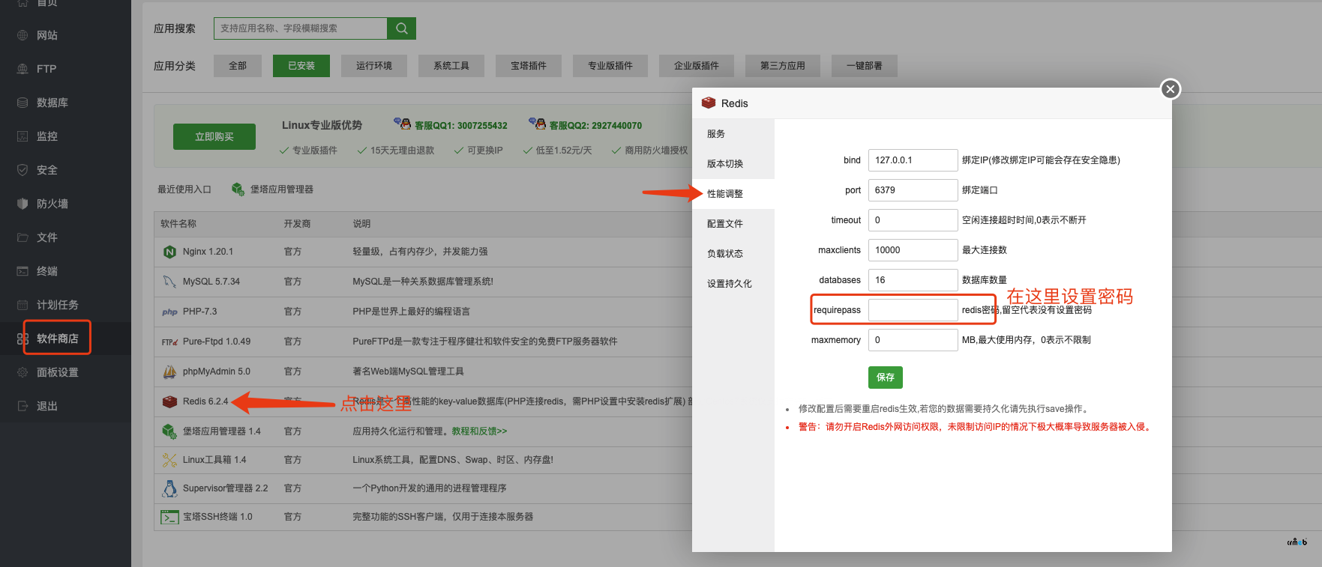Filter apps by 运行环境 category
1322x567 pixels.
373,66
